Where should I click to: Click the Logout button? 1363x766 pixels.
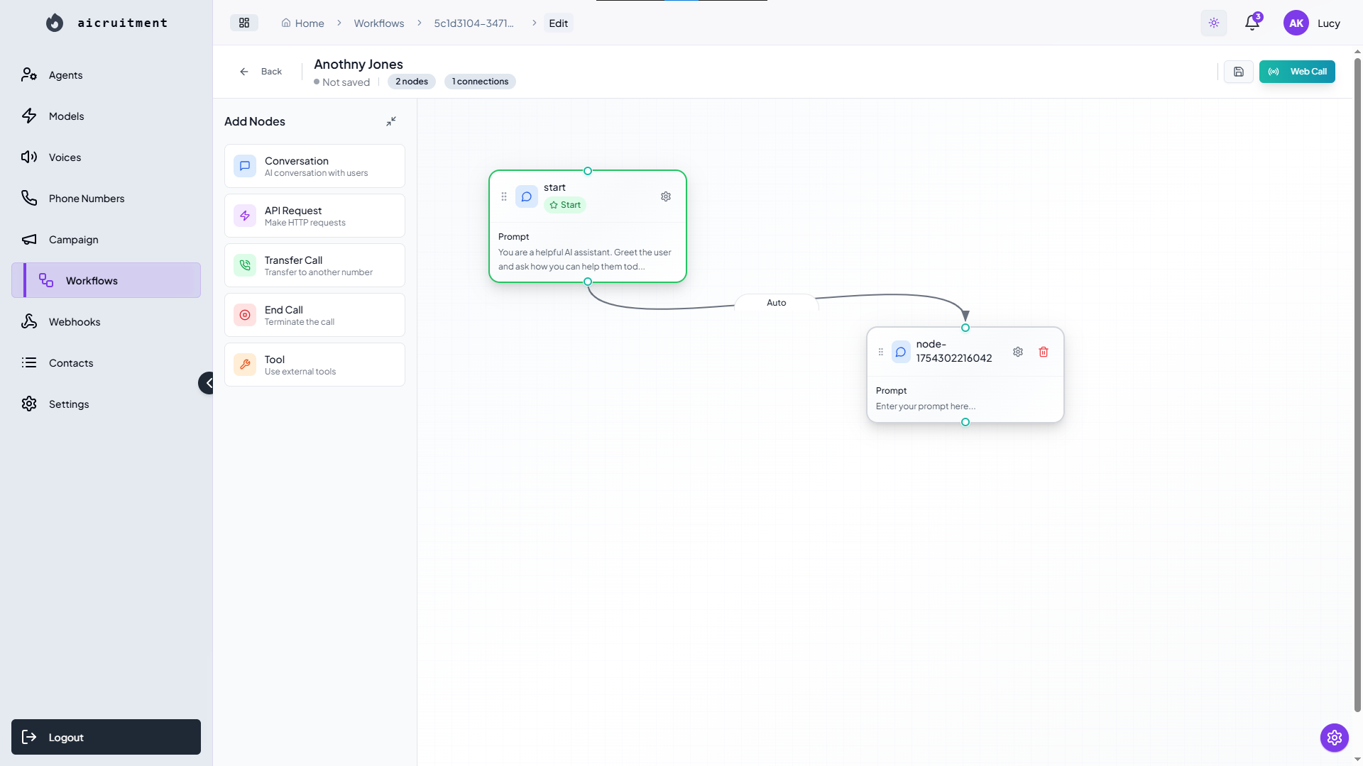[106, 737]
